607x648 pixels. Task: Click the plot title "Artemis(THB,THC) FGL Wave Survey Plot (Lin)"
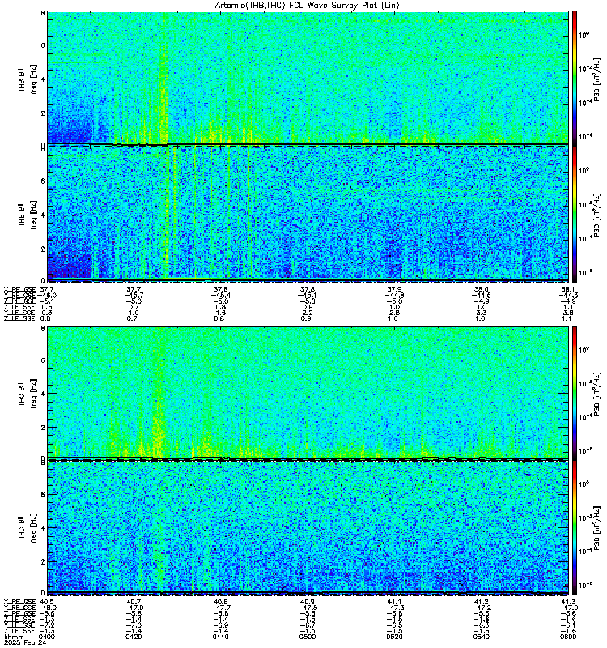307,6
